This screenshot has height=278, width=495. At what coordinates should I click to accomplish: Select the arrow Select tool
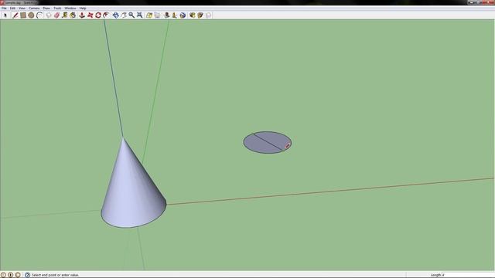[x=5, y=15]
